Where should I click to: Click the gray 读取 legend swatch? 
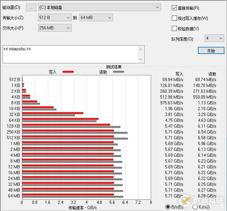(118, 72)
